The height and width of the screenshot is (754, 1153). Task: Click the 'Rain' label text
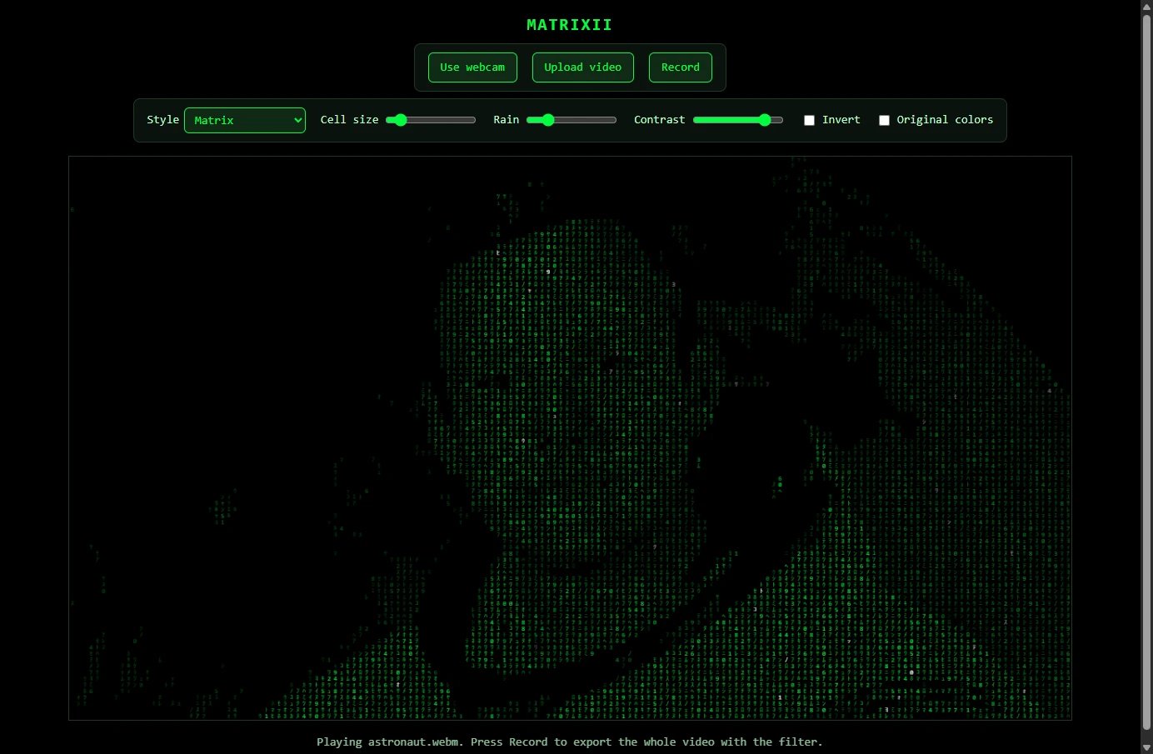point(506,119)
